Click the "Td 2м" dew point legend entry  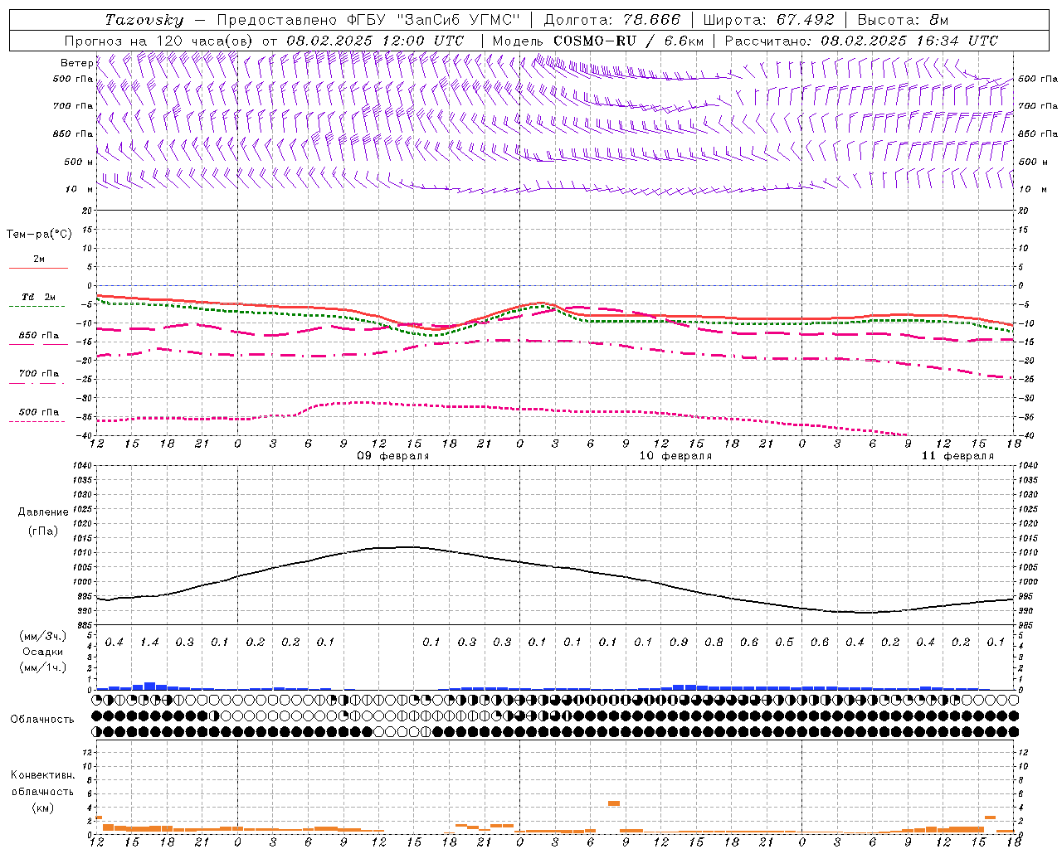39,297
